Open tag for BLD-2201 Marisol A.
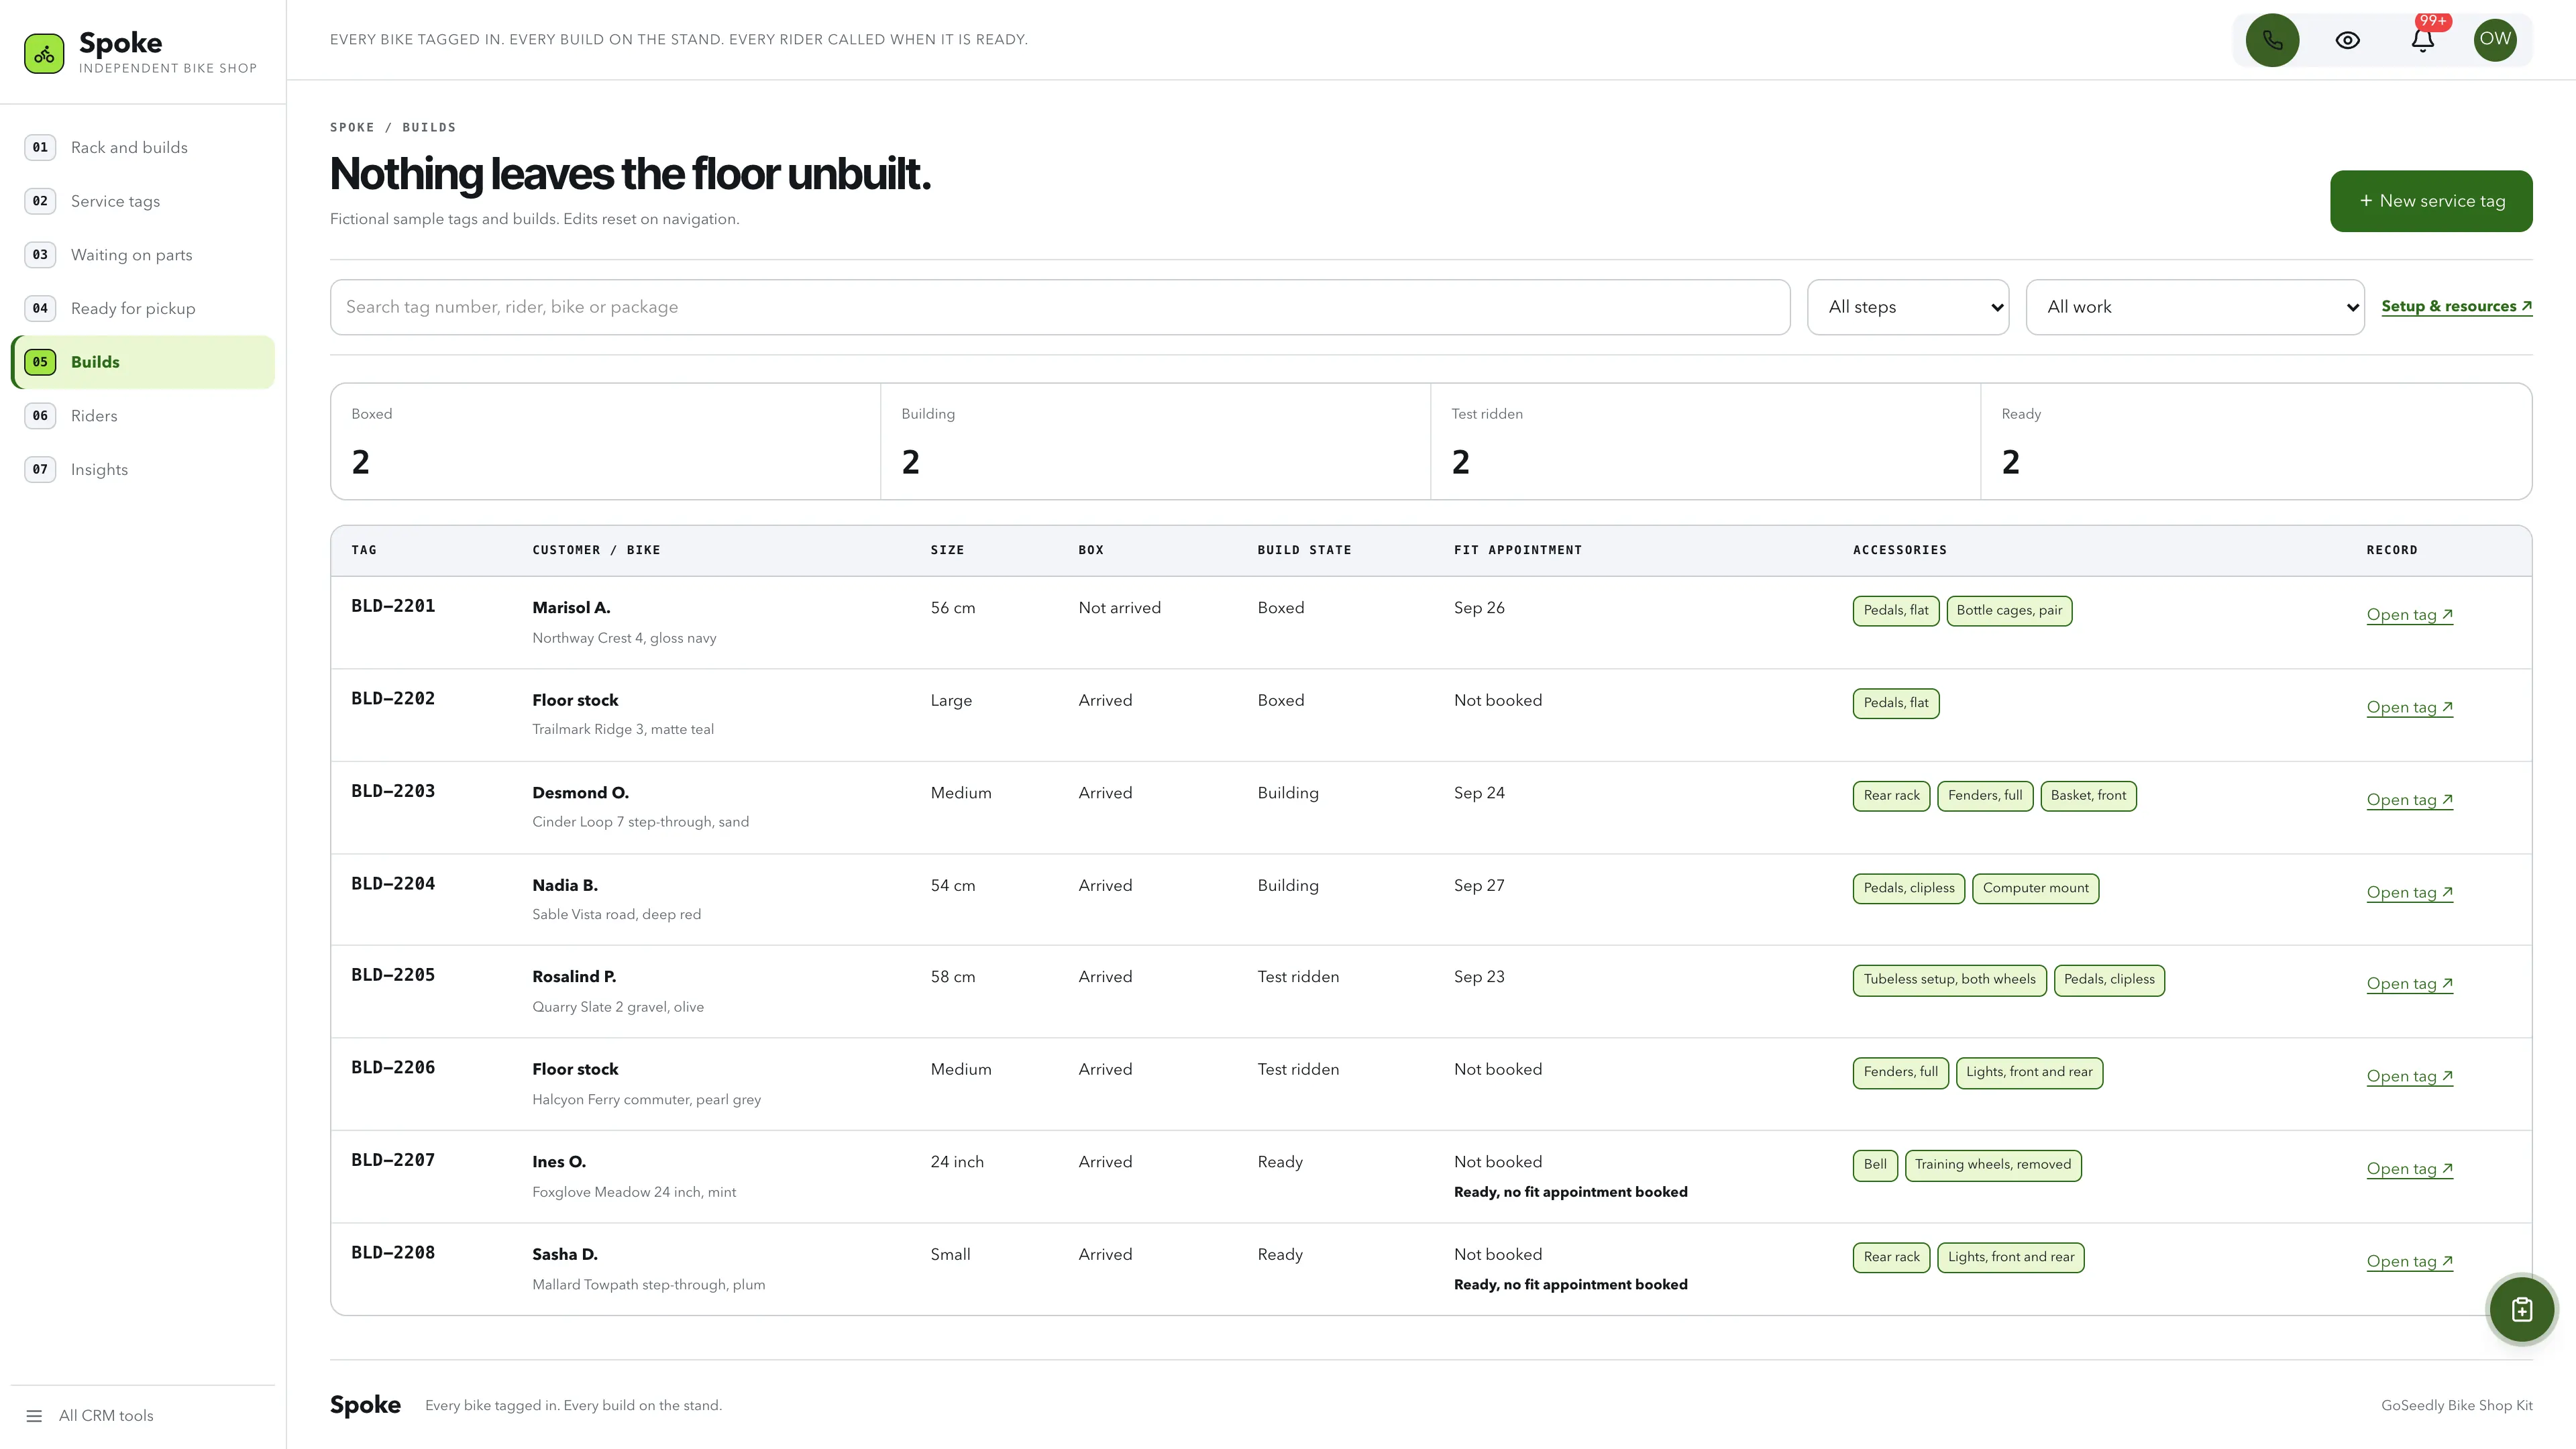2576x1449 pixels. click(2409, 614)
